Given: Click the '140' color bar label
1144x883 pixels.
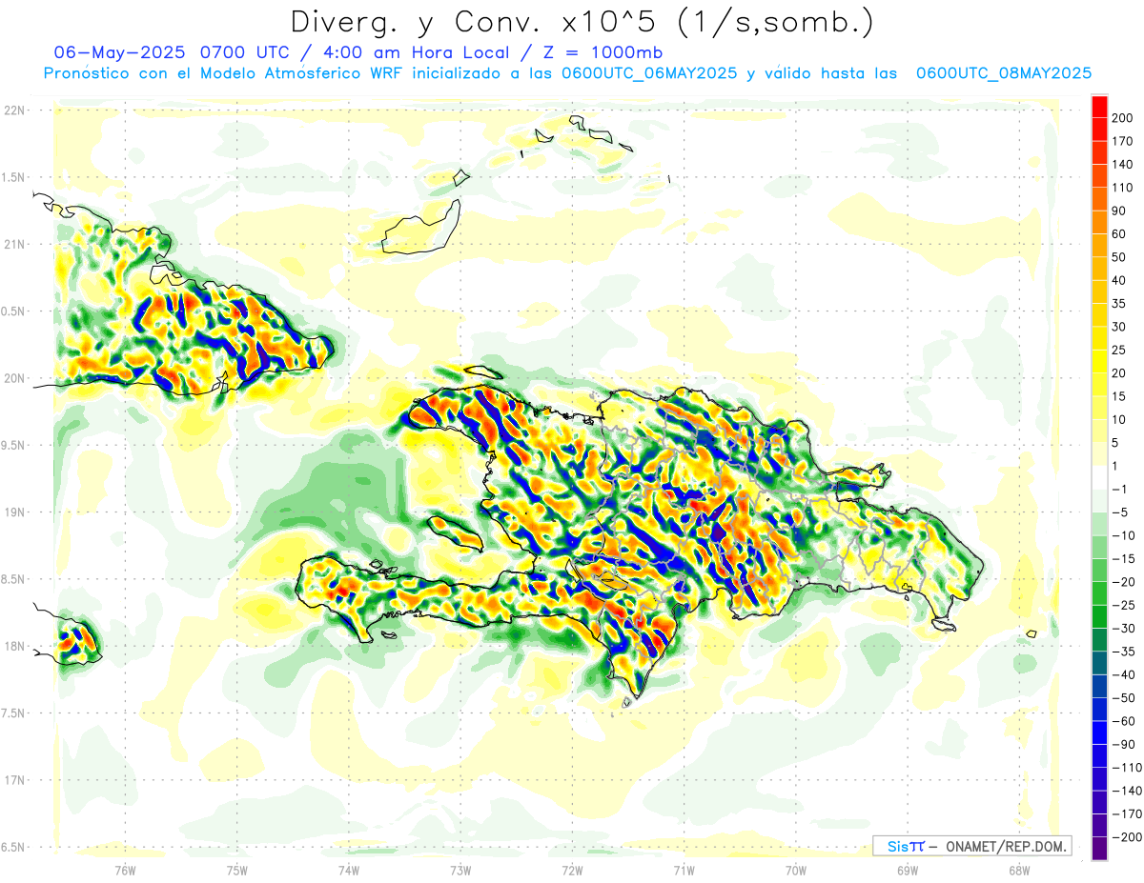Looking at the screenshot, I should (x=1124, y=164).
